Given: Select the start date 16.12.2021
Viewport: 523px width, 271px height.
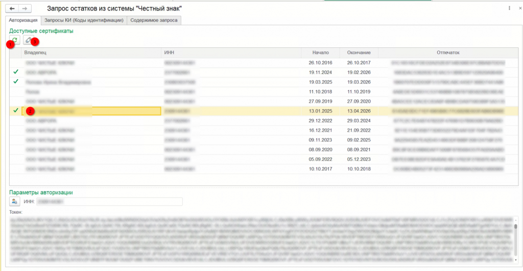Looking at the screenshot, I should coord(321,130).
